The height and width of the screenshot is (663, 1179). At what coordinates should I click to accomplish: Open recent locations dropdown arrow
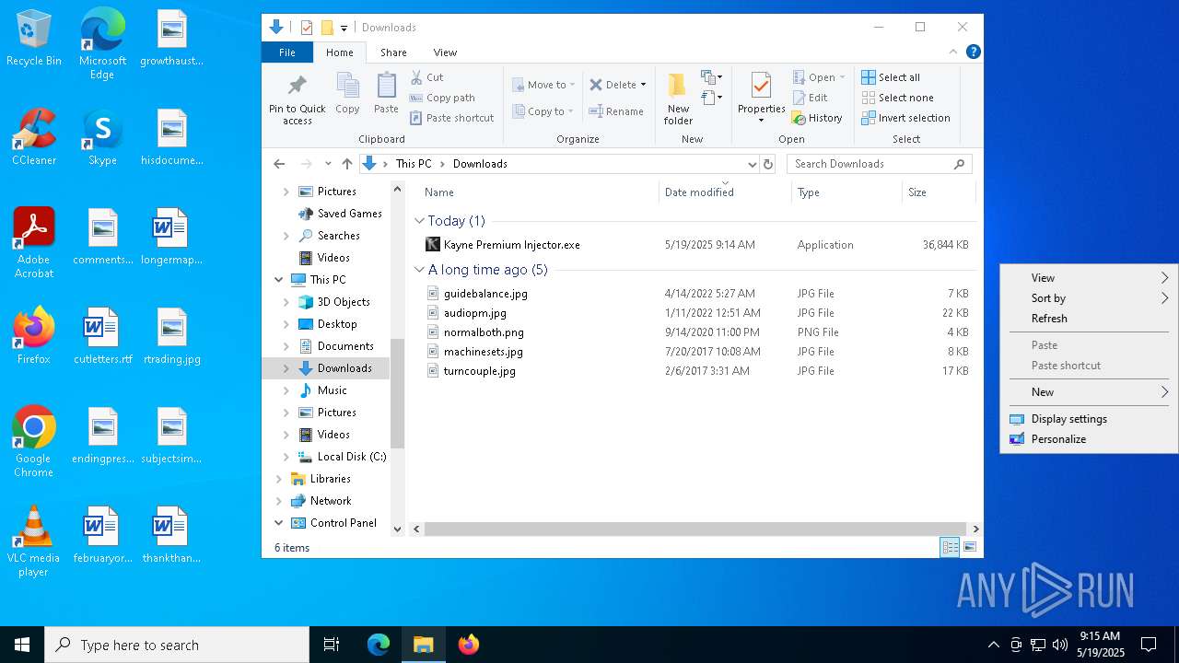(328, 164)
